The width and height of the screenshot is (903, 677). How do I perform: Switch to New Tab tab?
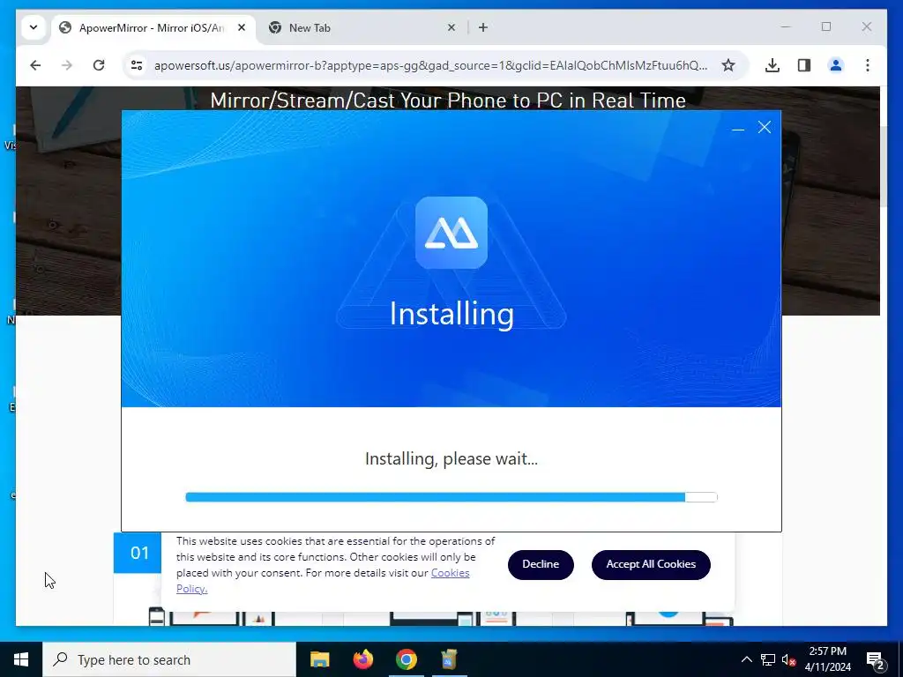[362, 27]
